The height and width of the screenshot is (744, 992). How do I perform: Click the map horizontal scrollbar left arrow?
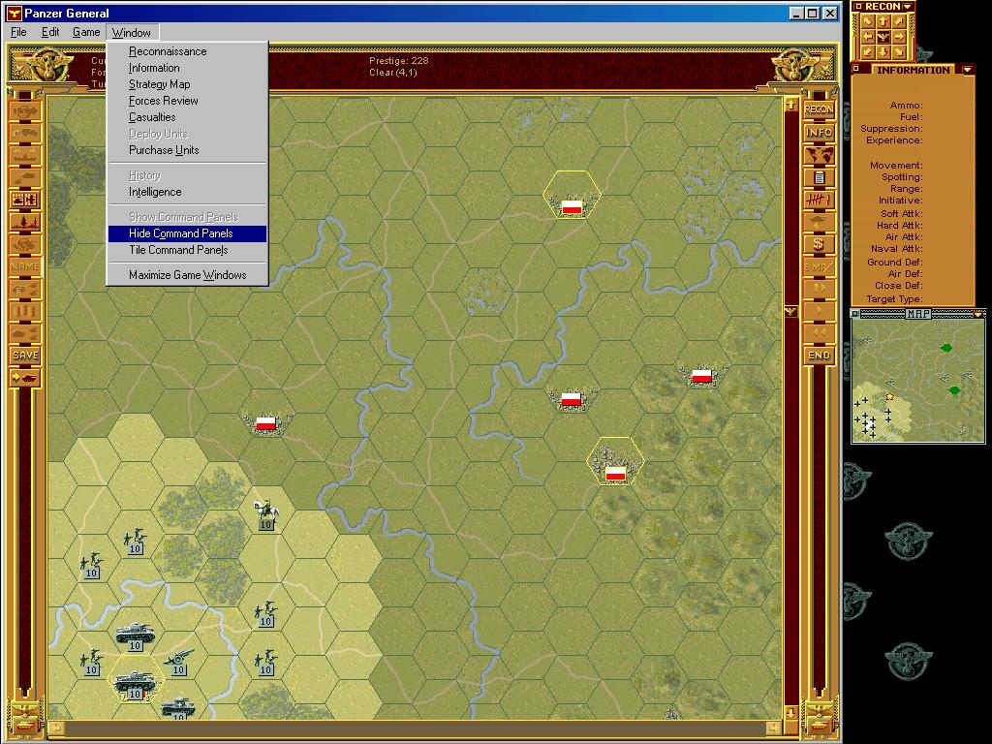55,728
